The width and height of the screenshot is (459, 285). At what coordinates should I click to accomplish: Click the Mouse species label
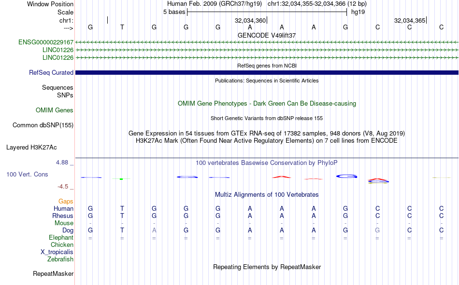pyautogui.click(x=64, y=223)
